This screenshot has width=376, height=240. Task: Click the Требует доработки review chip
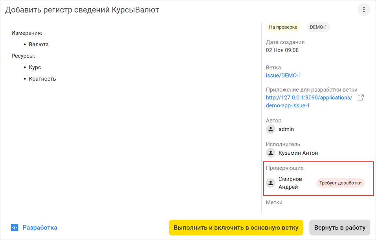(340, 182)
